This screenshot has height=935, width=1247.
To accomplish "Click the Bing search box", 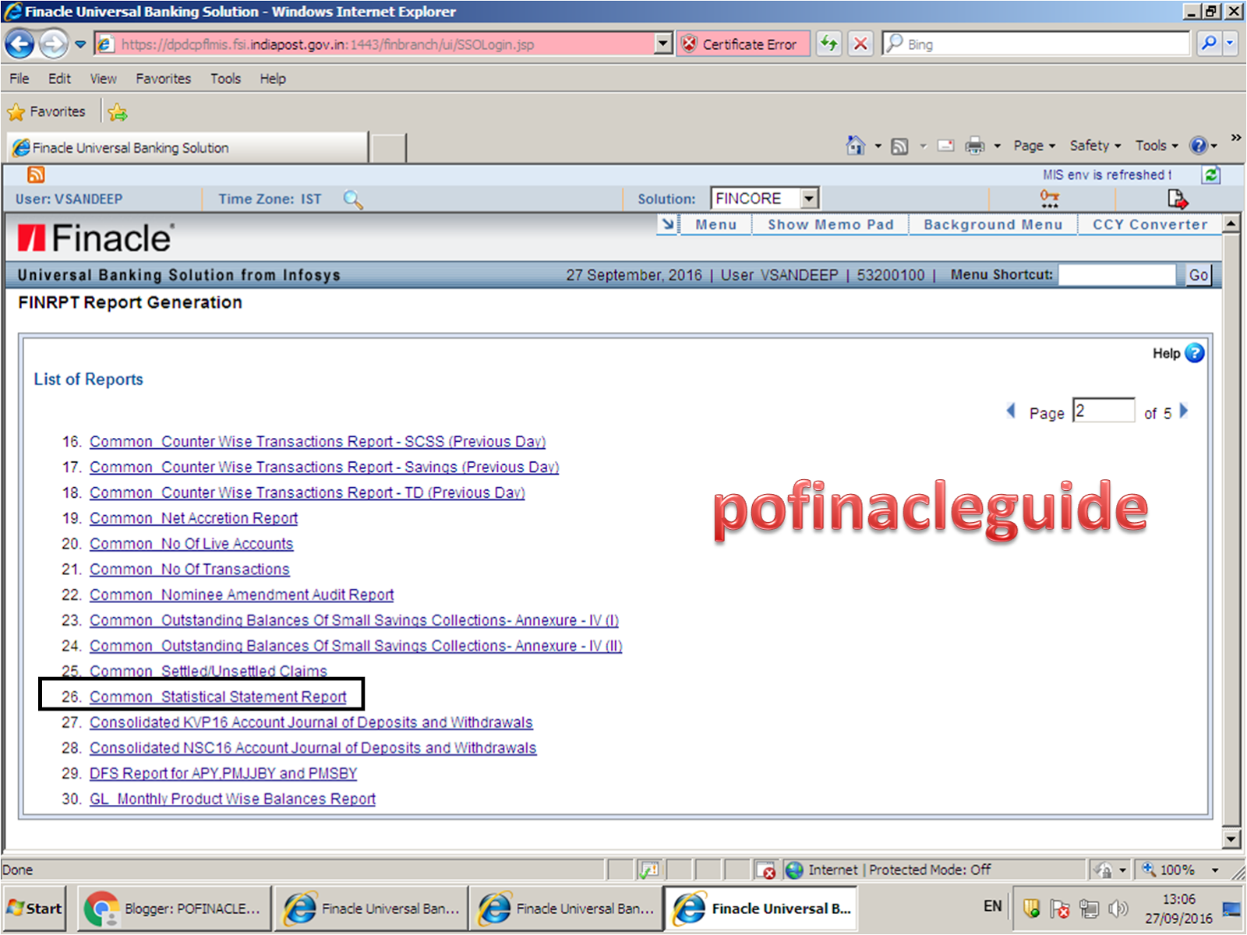I will pos(1037,44).
